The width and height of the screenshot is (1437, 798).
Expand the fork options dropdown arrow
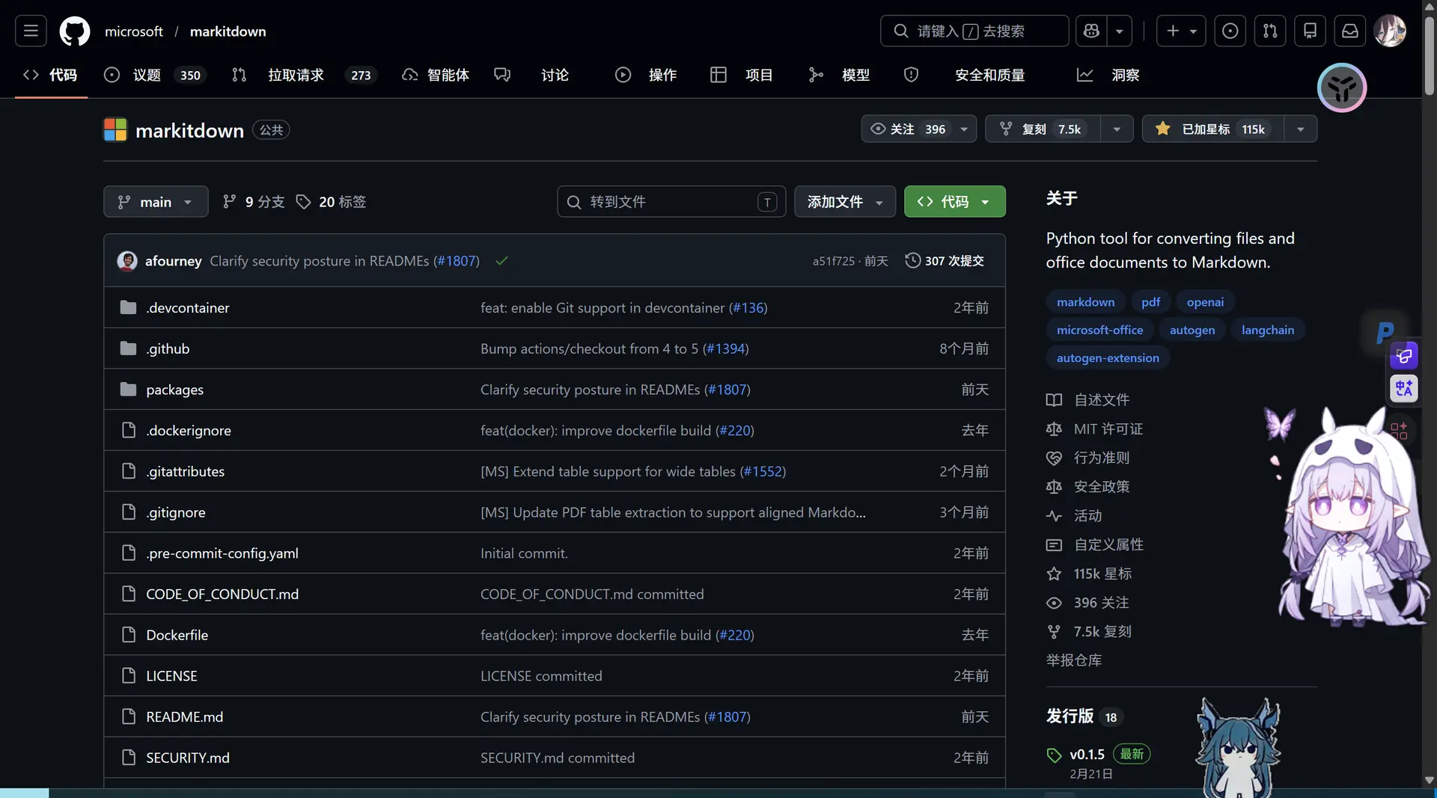pyautogui.click(x=1117, y=129)
